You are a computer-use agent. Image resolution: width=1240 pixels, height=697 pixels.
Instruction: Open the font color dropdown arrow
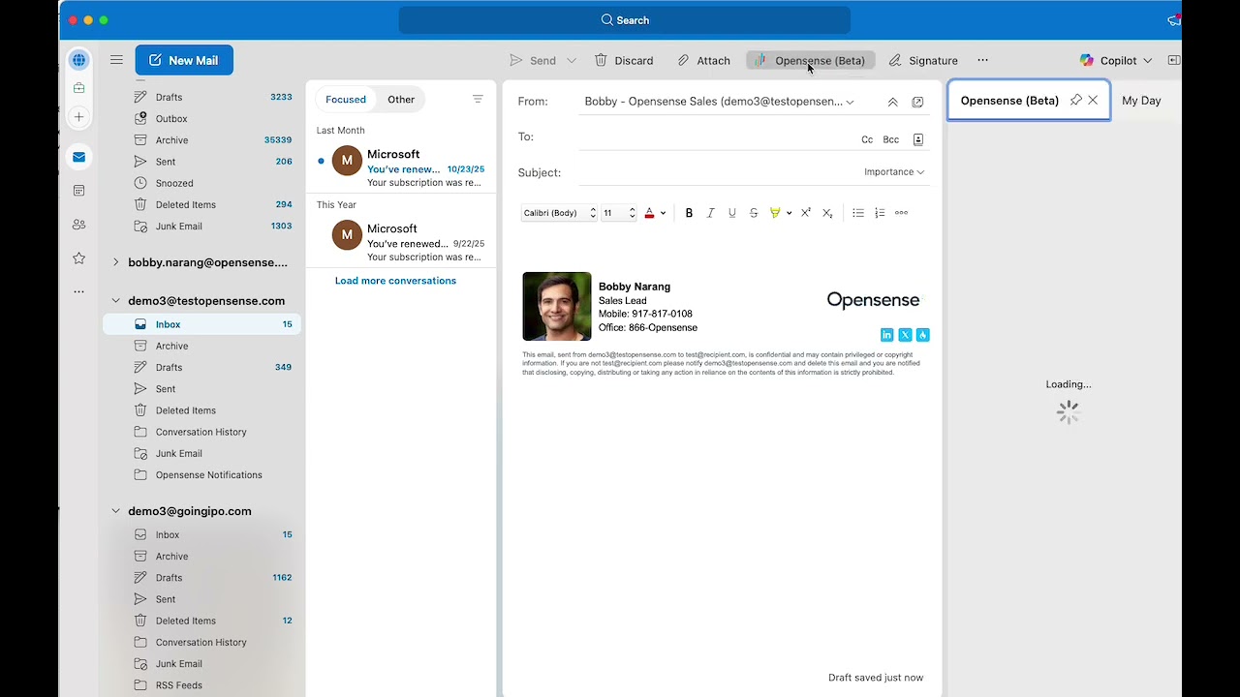coord(663,213)
